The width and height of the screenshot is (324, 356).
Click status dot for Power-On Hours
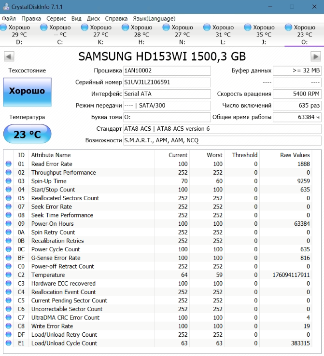tap(9, 223)
